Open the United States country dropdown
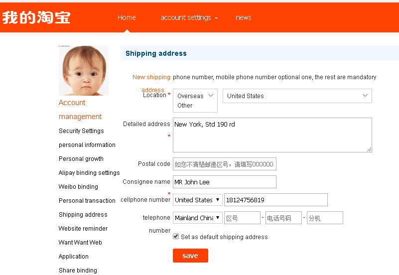The image size is (399, 275). 297,96
